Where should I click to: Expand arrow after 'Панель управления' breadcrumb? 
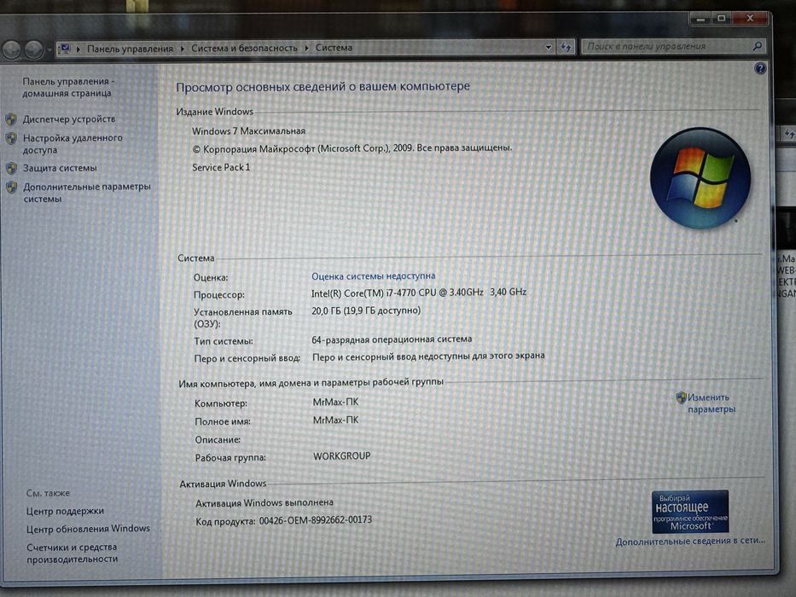(x=183, y=49)
